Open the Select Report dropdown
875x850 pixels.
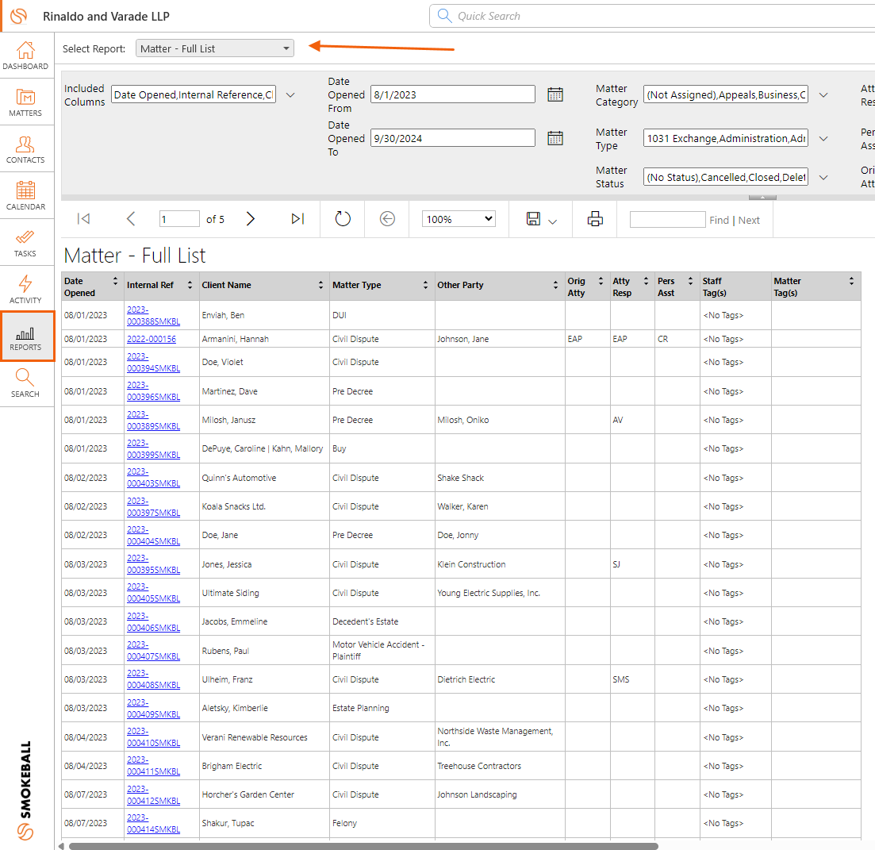pyautogui.click(x=215, y=48)
